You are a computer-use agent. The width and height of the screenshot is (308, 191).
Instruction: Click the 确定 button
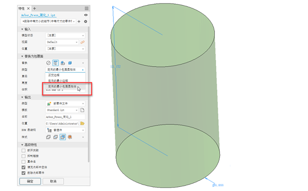coord(30,181)
